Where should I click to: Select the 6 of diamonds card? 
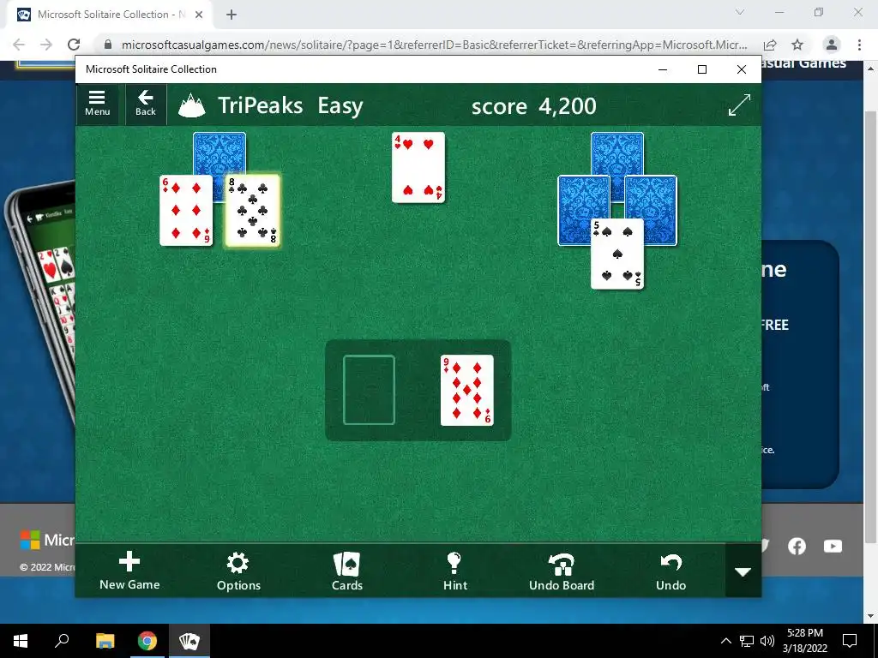click(x=186, y=211)
